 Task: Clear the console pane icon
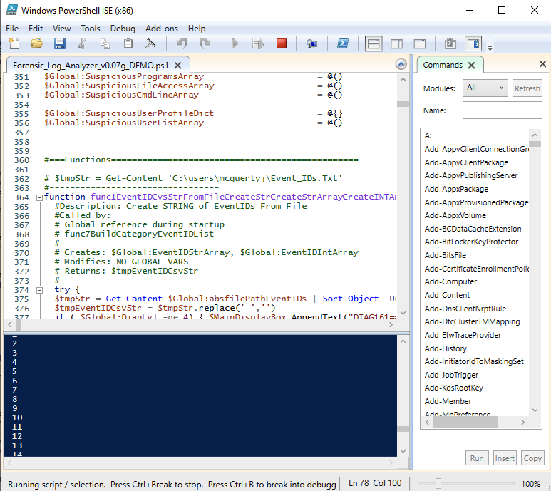(150, 44)
